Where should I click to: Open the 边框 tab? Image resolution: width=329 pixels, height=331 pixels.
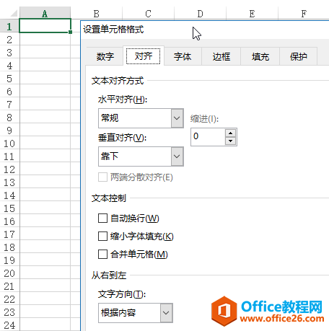click(x=221, y=56)
